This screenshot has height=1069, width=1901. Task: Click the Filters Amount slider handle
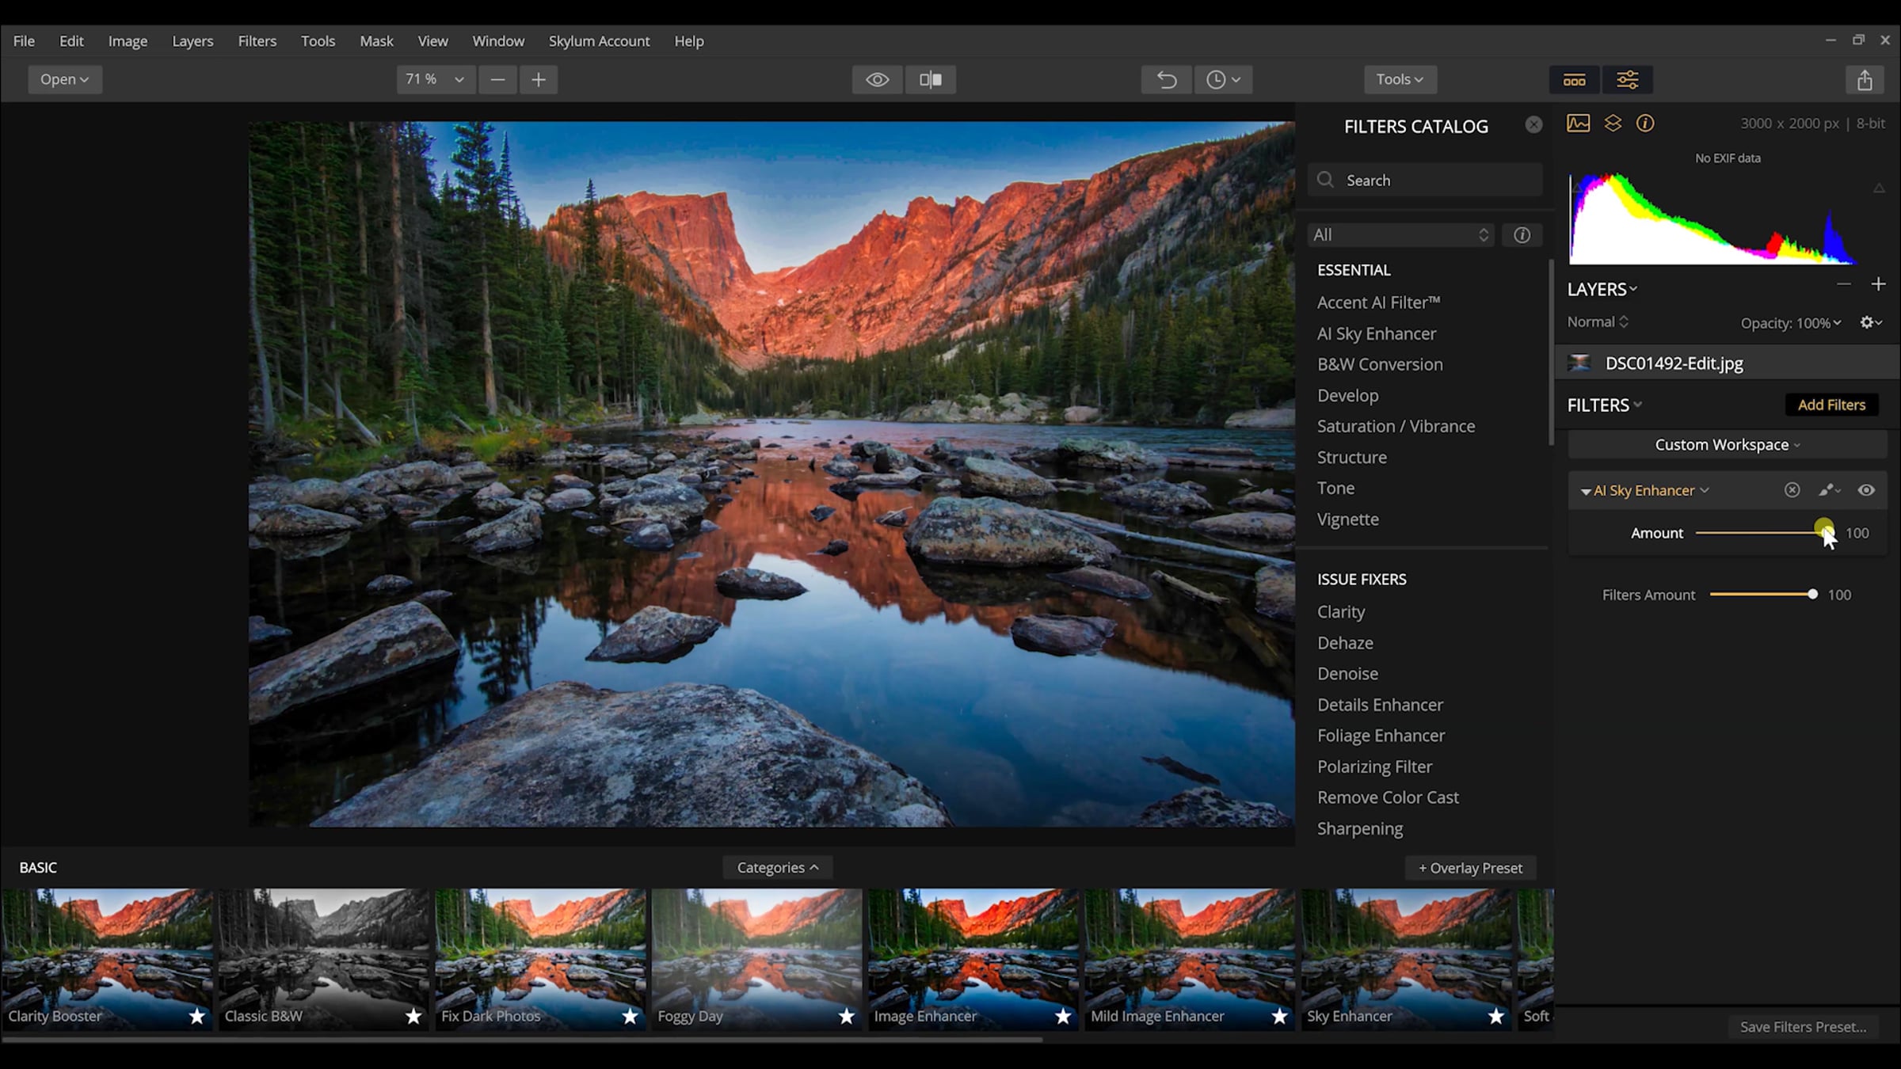(1812, 595)
